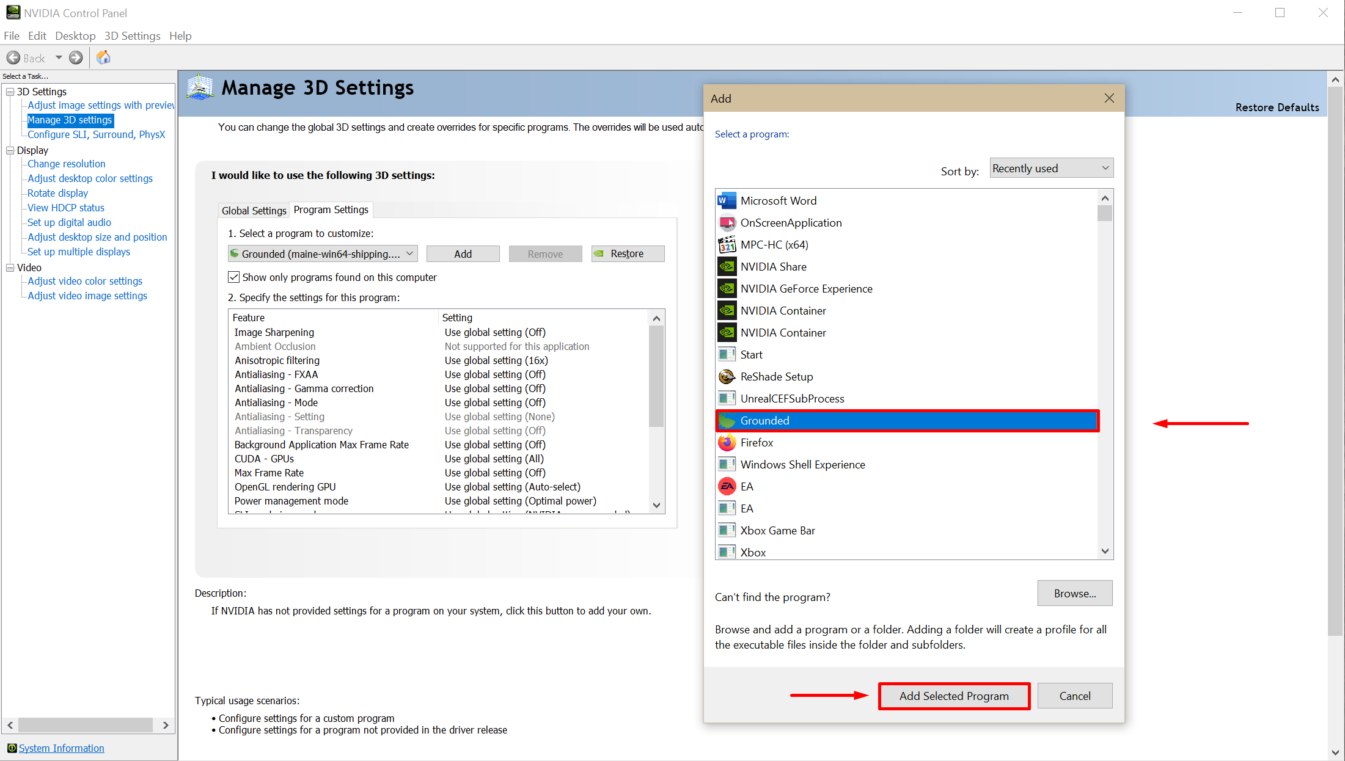Select MPC-HC (x64) program icon
Image resolution: width=1345 pixels, height=761 pixels.
coord(727,245)
